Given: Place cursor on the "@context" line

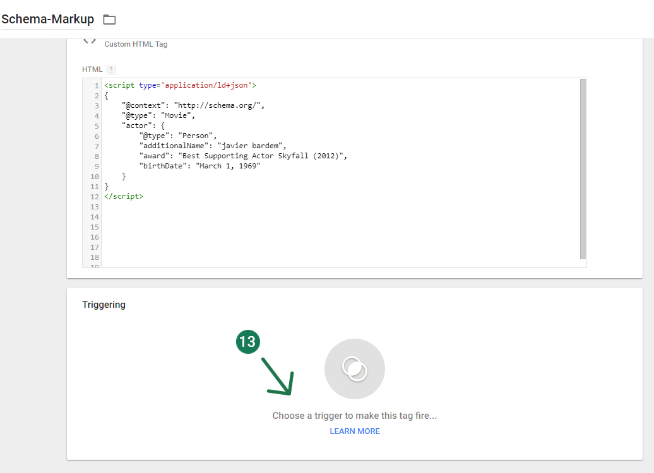Looking at the screenshot, I should click(x=193, y=106).
